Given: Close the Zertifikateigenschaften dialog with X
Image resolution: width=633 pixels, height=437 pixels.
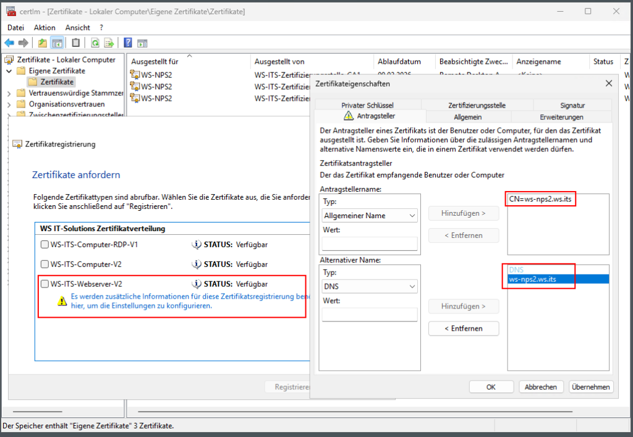Looking at the screenshot, I should [x=608, y=83].
